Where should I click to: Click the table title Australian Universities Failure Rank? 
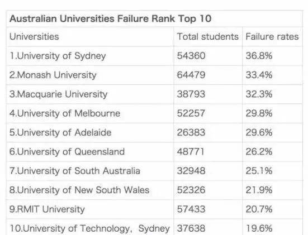point(110,18)
